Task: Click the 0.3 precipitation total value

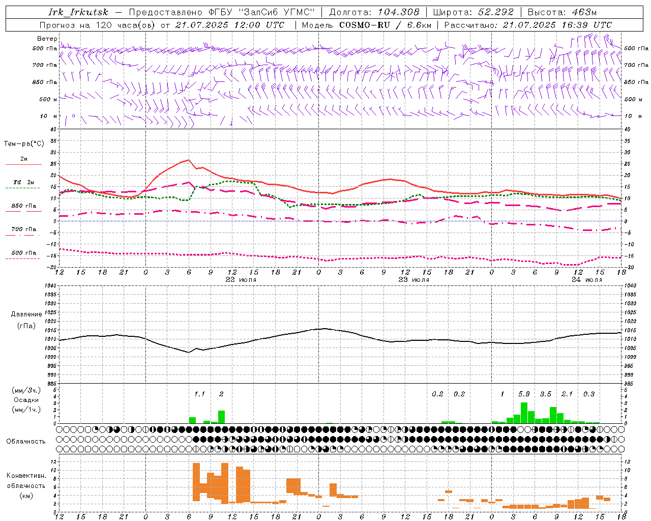Action: coord(589,394)
